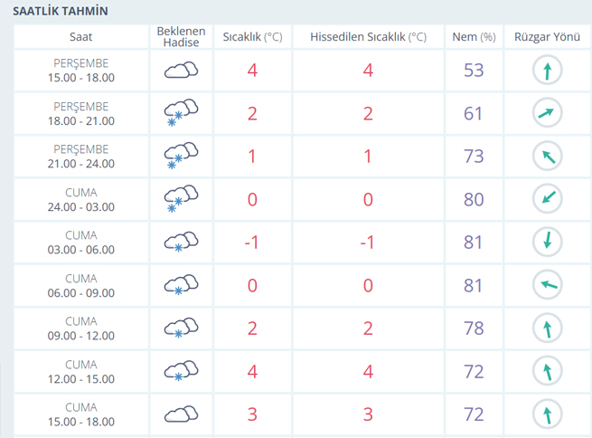
Task: Click the cloudy icon for Perşembe 15.00 - 18.00
Action: pos(181,70)
